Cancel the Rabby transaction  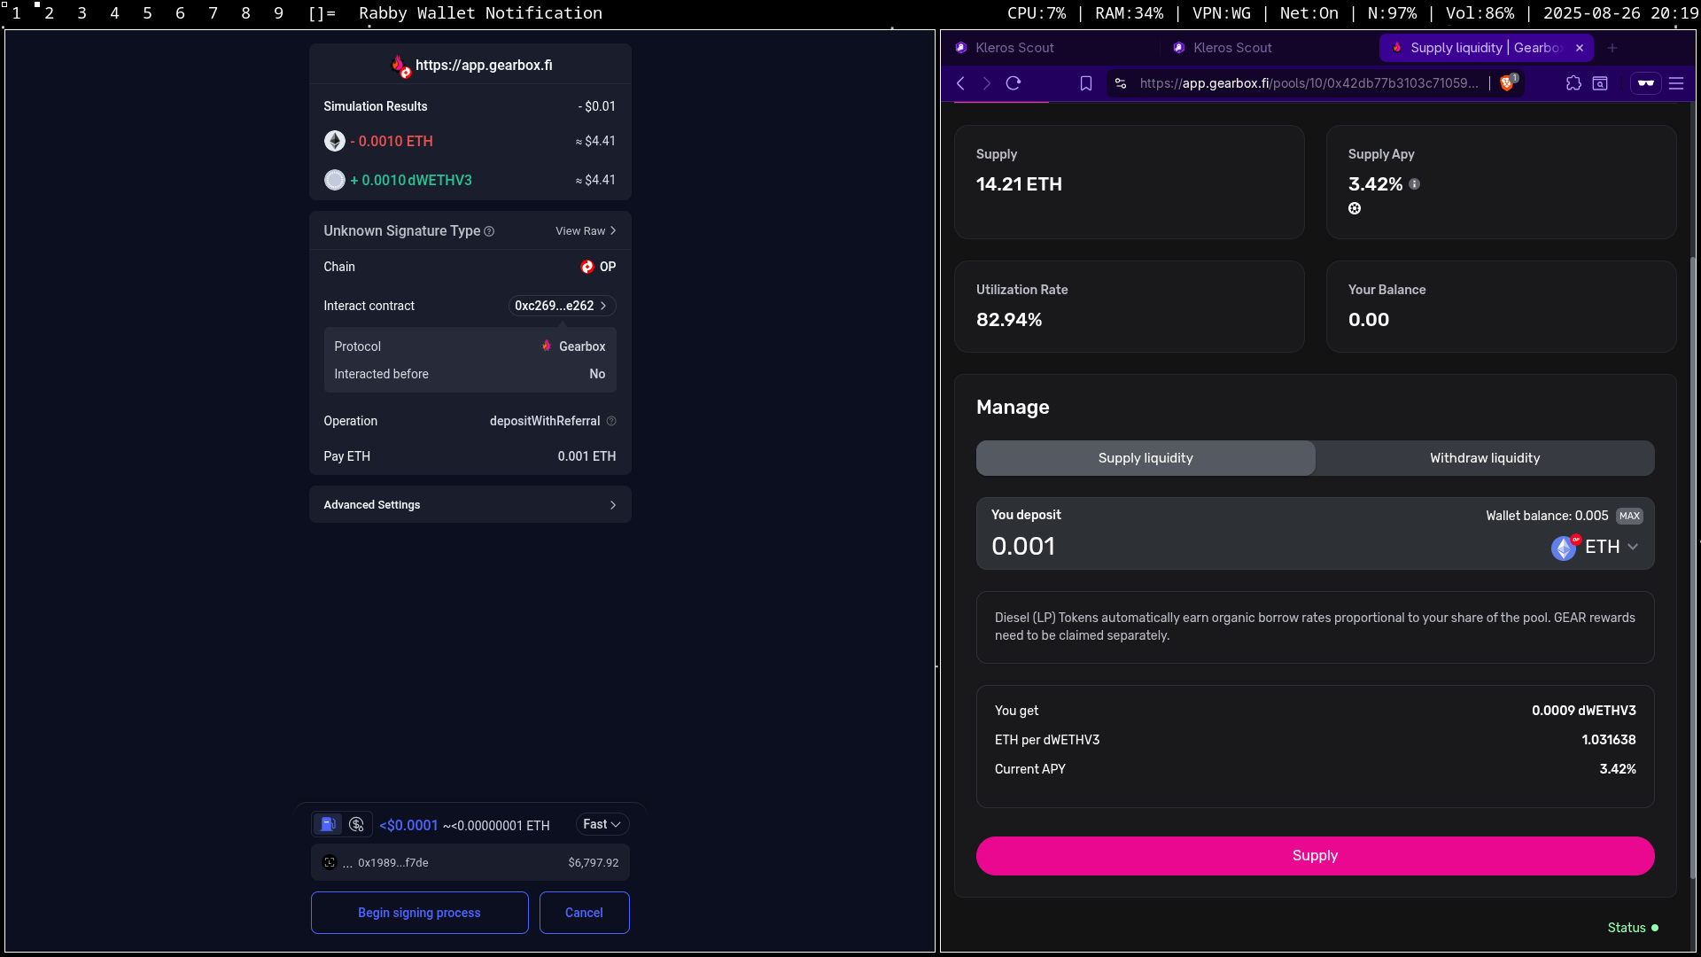(584, 913)
